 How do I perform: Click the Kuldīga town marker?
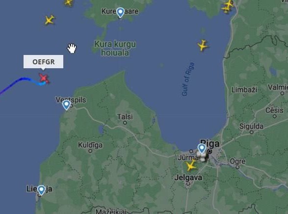(90, 151)
